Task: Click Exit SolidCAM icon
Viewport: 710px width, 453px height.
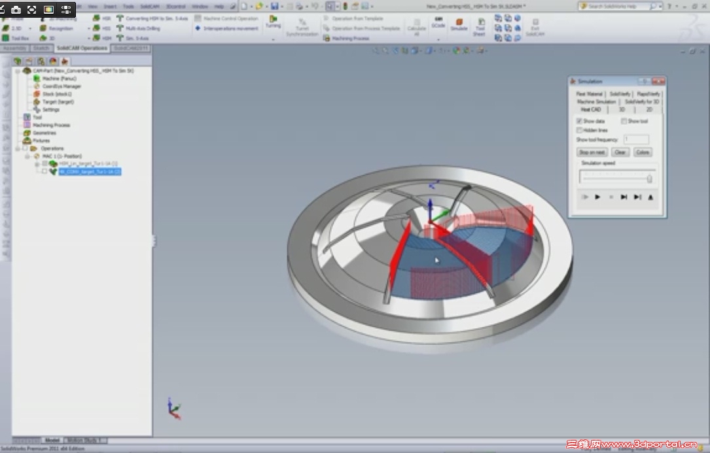Action: pyautogui.click(x=535, y=27)
